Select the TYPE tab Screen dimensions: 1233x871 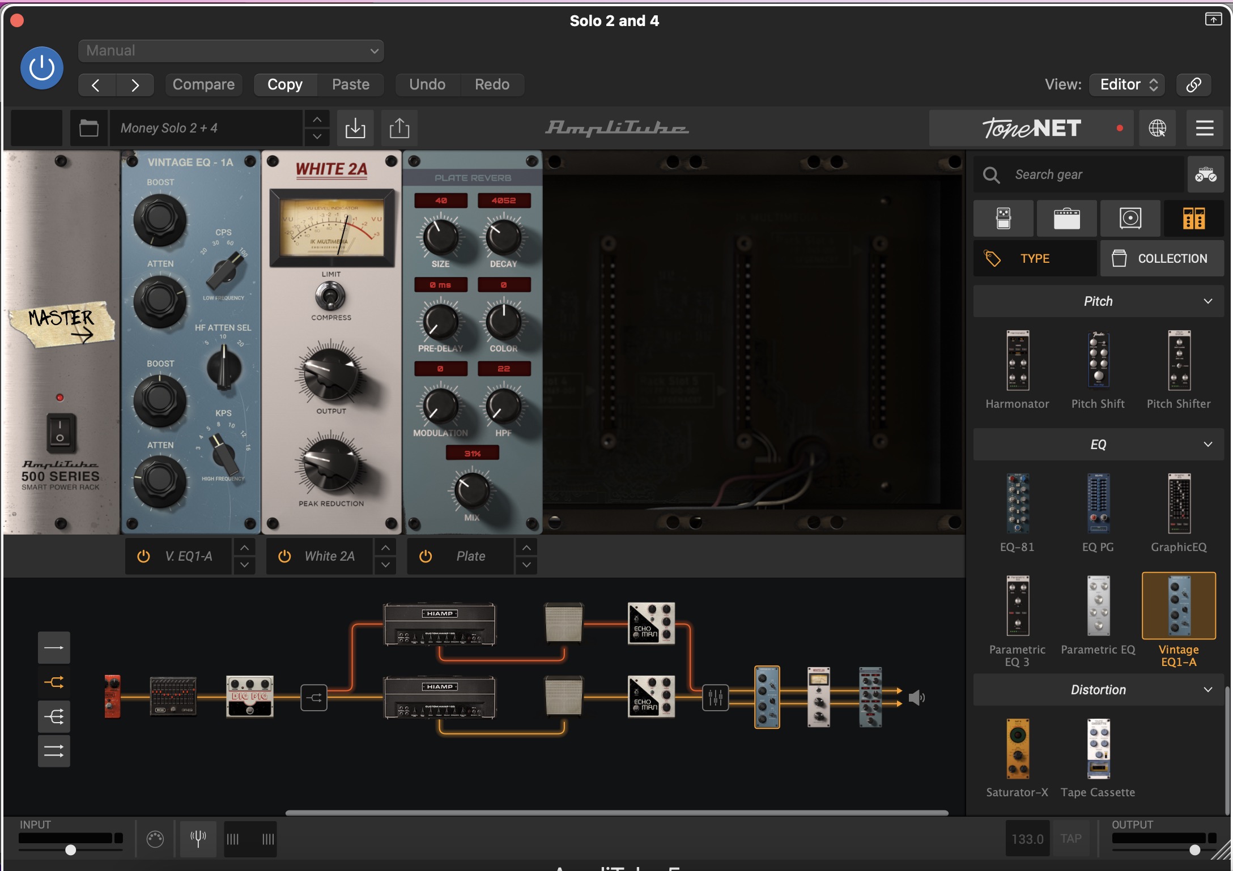pos(1035,259)
